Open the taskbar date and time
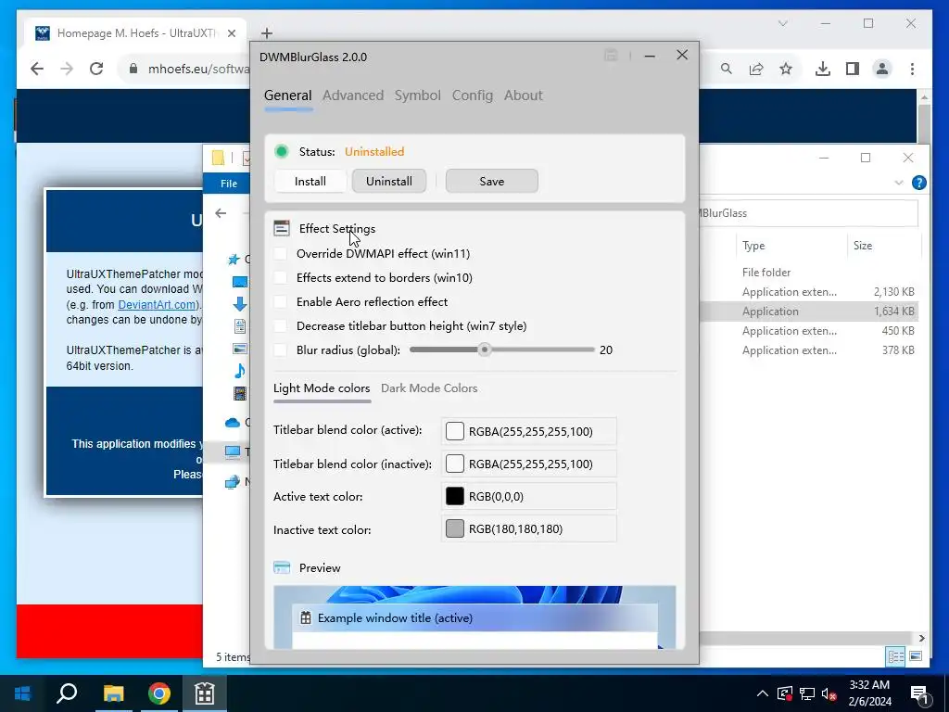Viewport: 949px width, 712px height. (x=869, y=693)
